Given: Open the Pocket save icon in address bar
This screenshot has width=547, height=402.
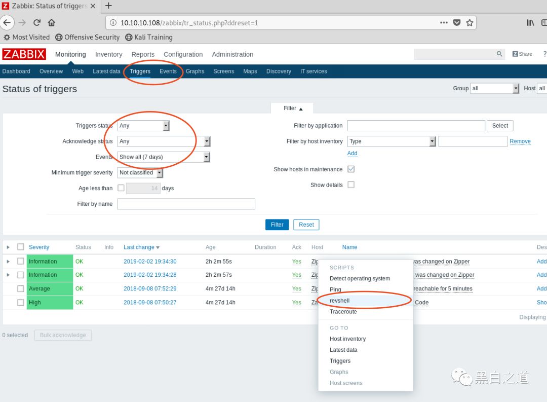Looking at the screenshot, I should [x=457, y=22].
